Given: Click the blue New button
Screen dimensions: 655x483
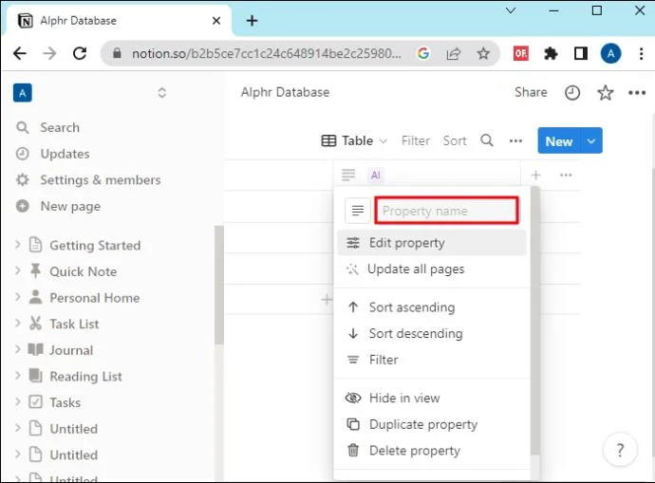Looking at the screenshot, I should click(x=558, y=141).
